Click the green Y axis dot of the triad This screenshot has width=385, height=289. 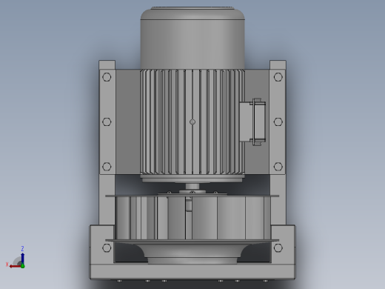[x=23, y=266]
